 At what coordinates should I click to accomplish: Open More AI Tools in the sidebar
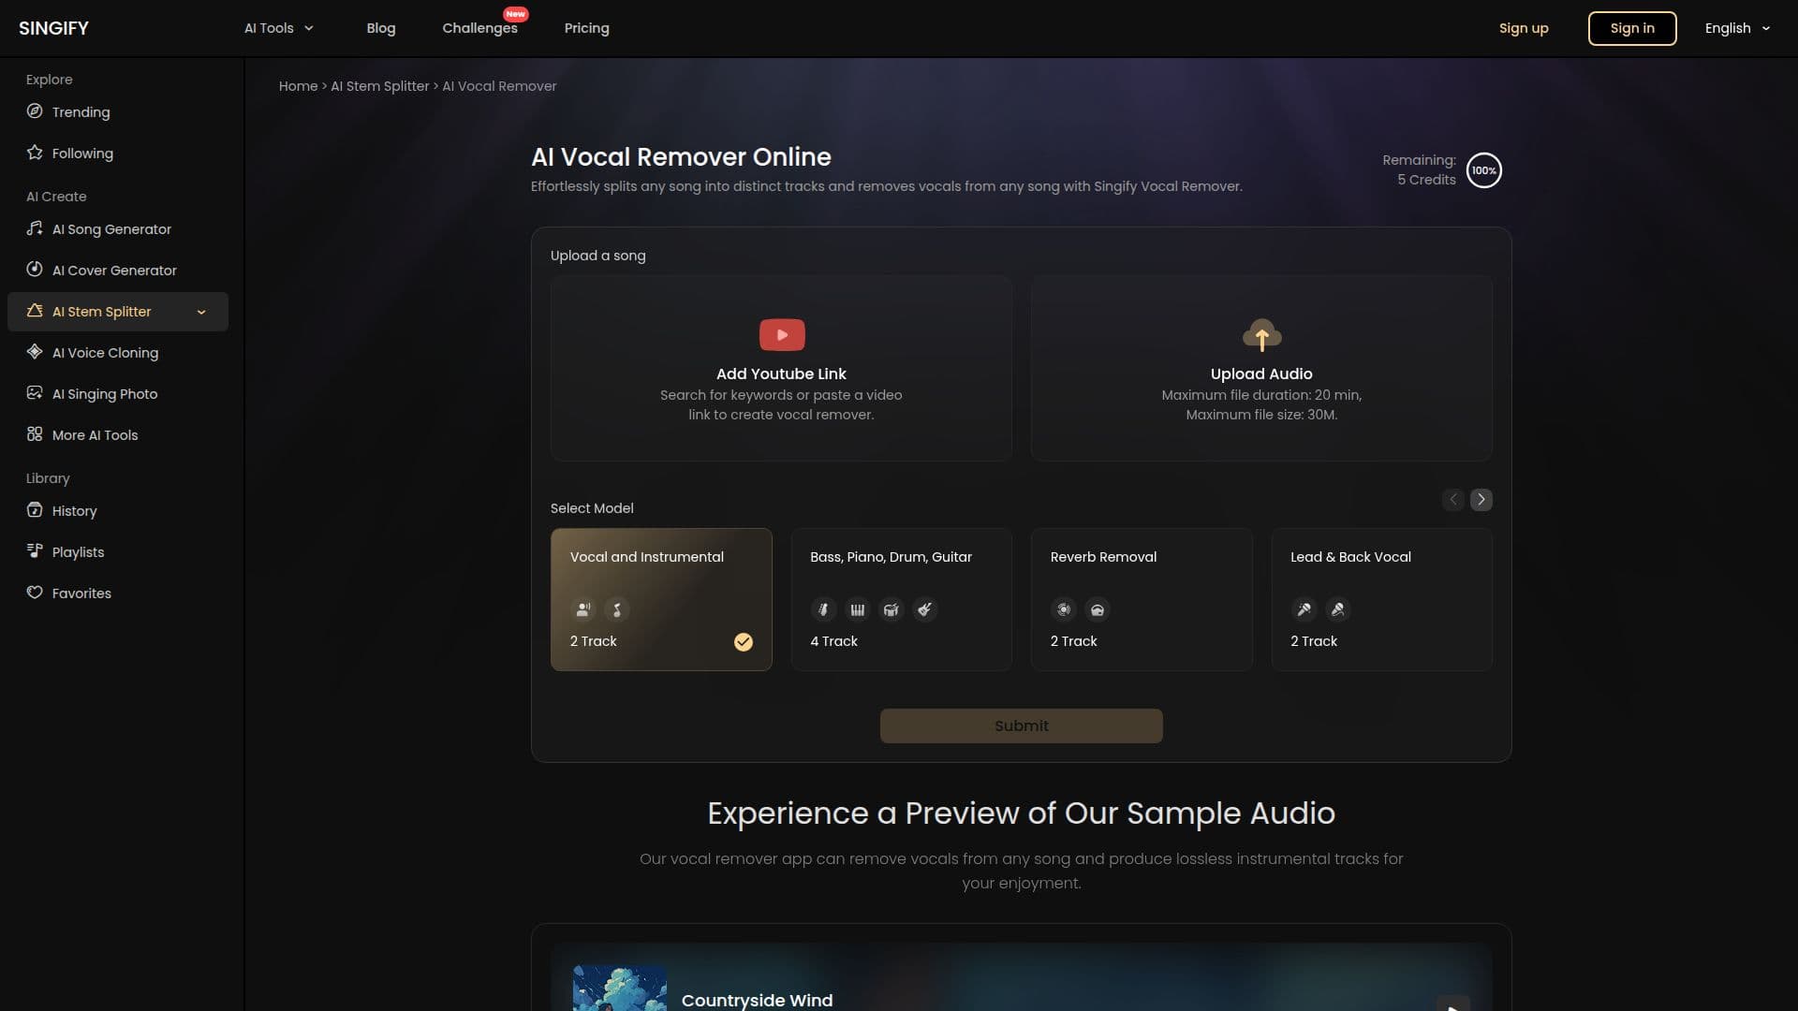pyautogui.click(x=118, y=434)
